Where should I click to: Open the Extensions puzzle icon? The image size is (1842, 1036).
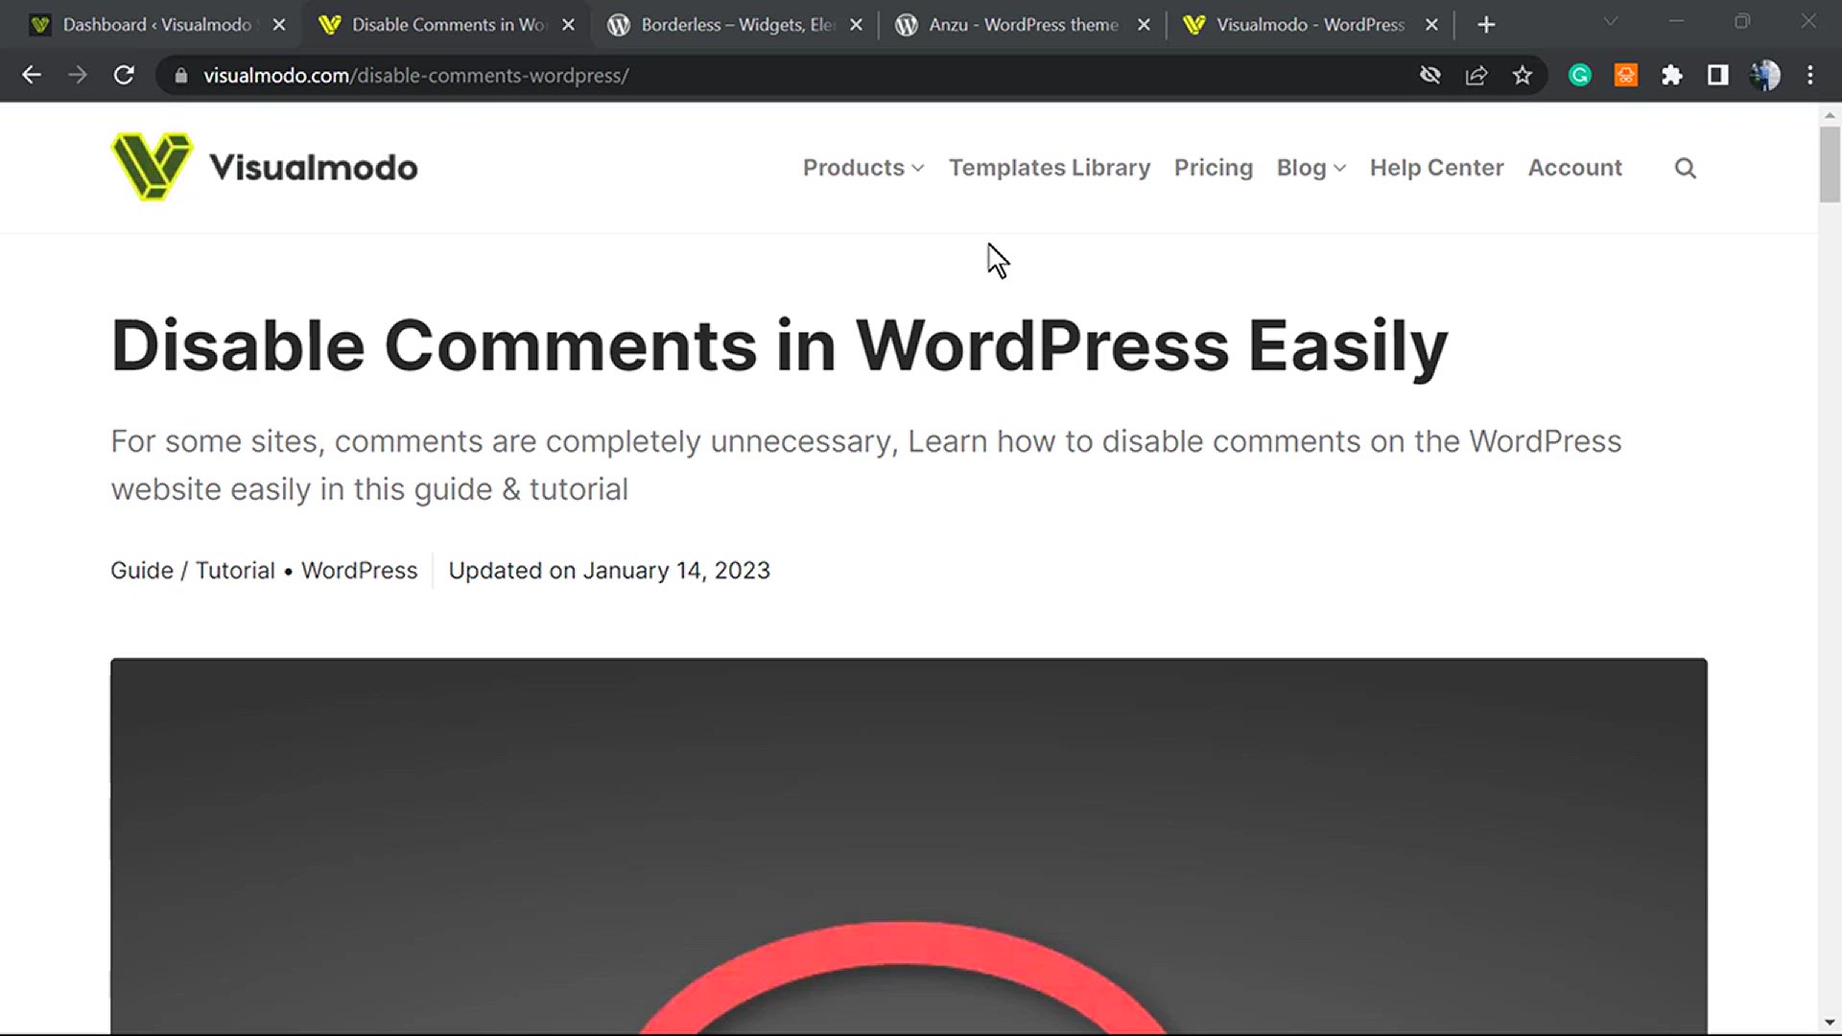1671,75
